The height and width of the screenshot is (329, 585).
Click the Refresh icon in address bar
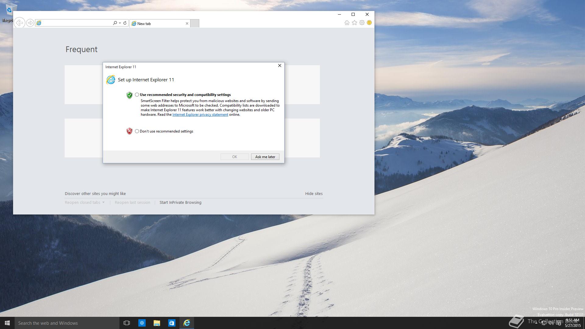tap(125, 23)
